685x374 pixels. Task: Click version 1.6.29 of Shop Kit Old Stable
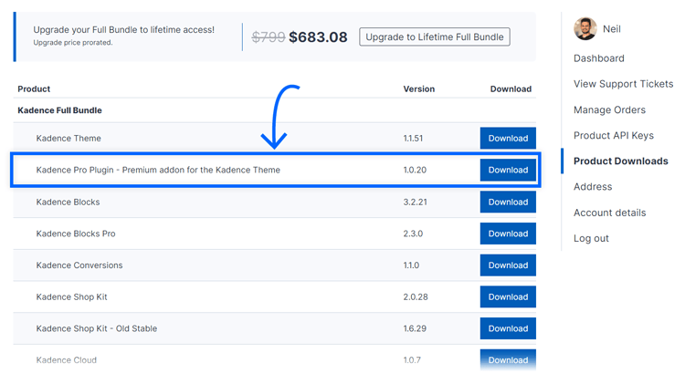pos(415,328)
